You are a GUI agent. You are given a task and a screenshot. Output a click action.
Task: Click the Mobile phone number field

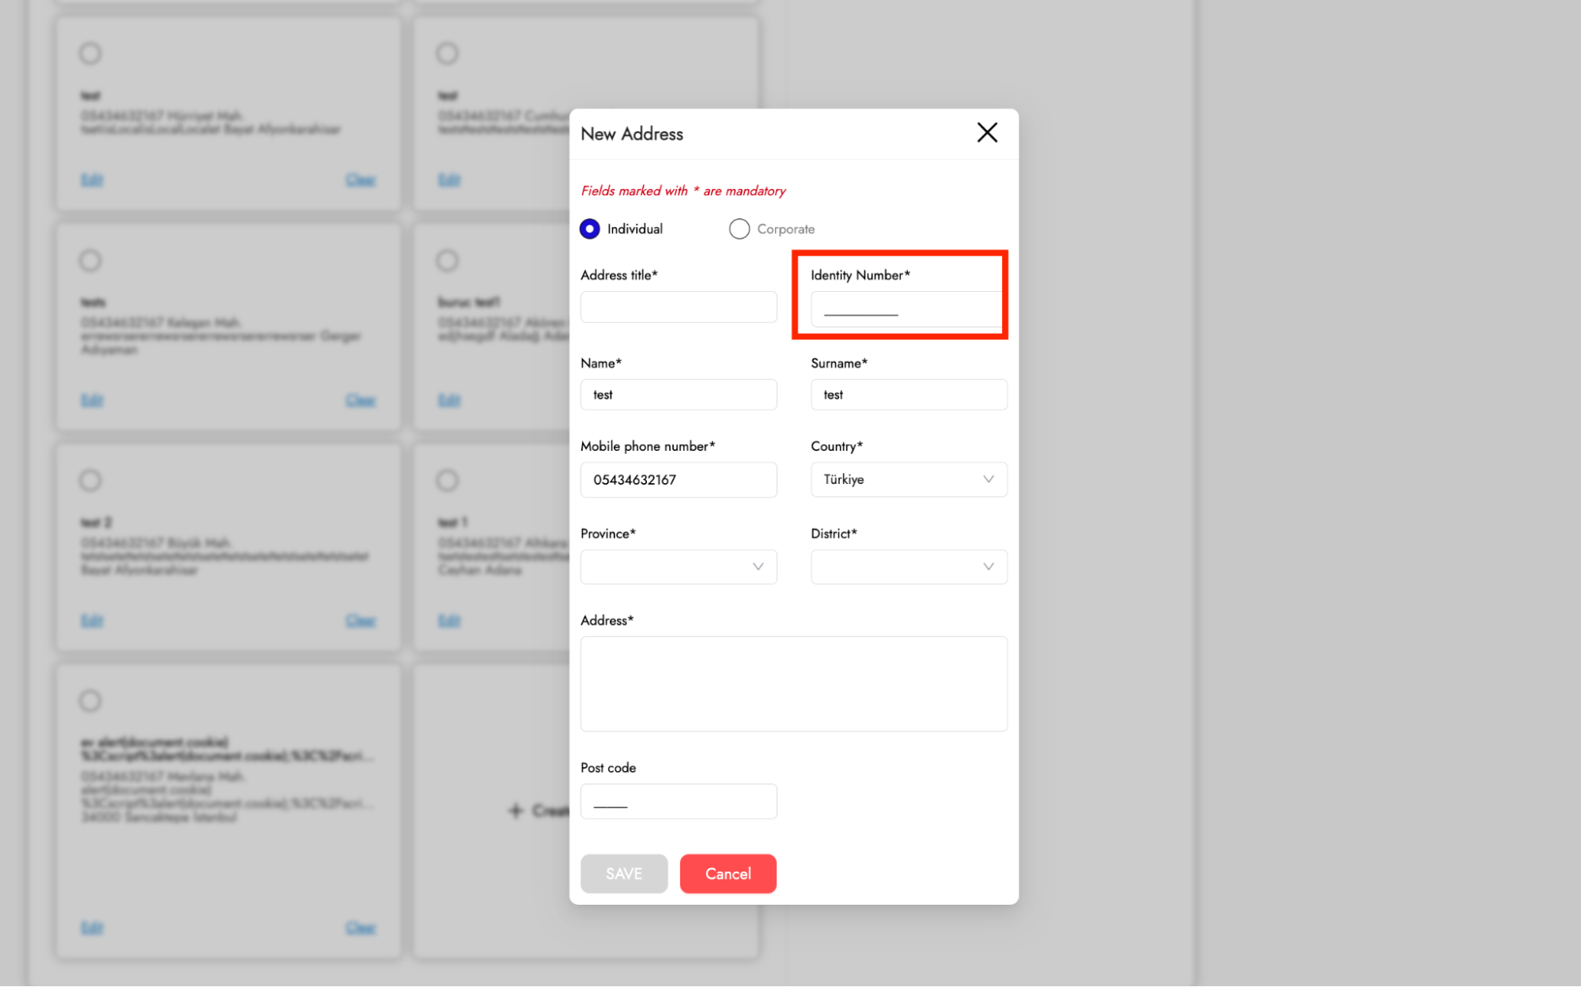678,479
